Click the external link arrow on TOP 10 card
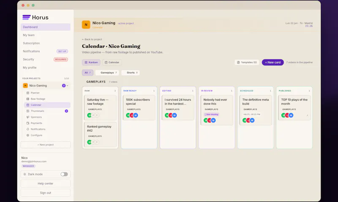Screen dimensions: 338x202 click(x=307, y=116)
